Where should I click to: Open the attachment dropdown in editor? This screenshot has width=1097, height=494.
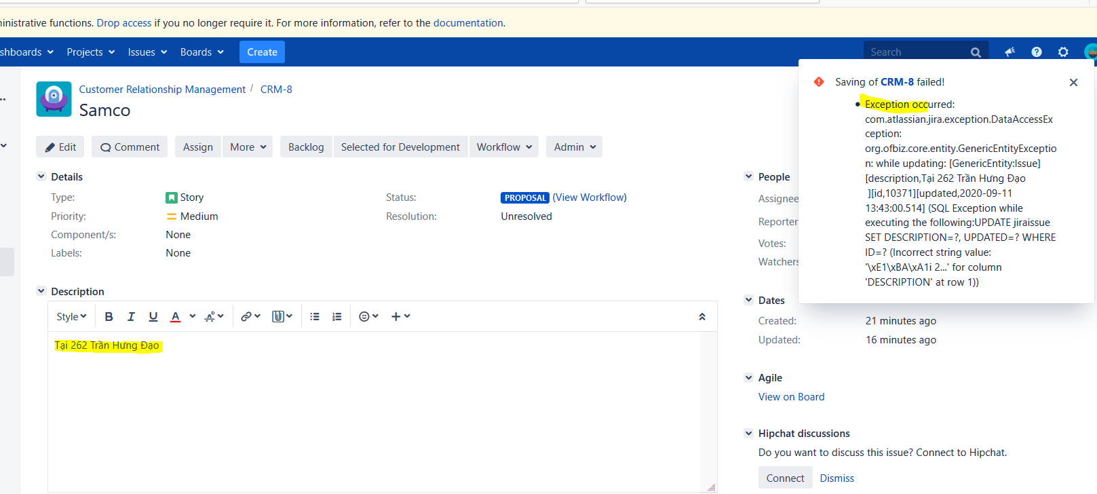pyautogui.click(x=282, y=316)
